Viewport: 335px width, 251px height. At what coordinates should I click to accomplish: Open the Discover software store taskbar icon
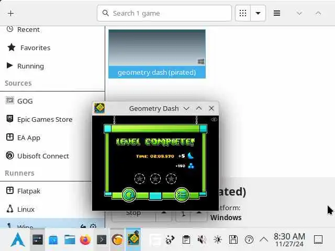[x=53, y=239]
